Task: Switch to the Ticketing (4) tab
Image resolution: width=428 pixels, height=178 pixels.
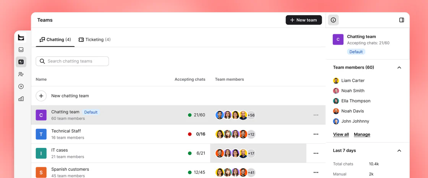Action: (94, 40)
